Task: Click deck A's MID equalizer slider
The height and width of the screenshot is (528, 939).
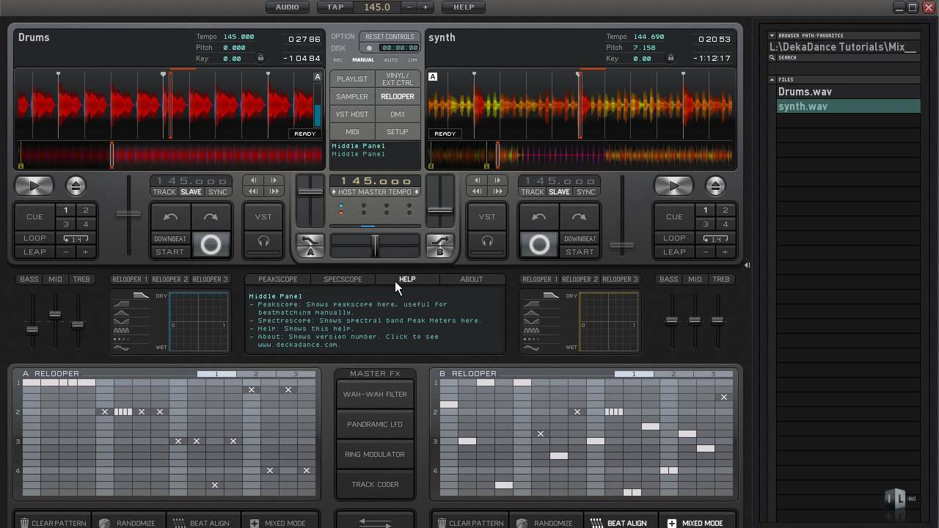Action: pos(55,315)
